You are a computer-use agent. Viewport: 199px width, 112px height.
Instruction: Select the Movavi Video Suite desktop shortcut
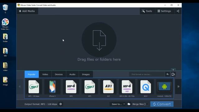point(5,24)
